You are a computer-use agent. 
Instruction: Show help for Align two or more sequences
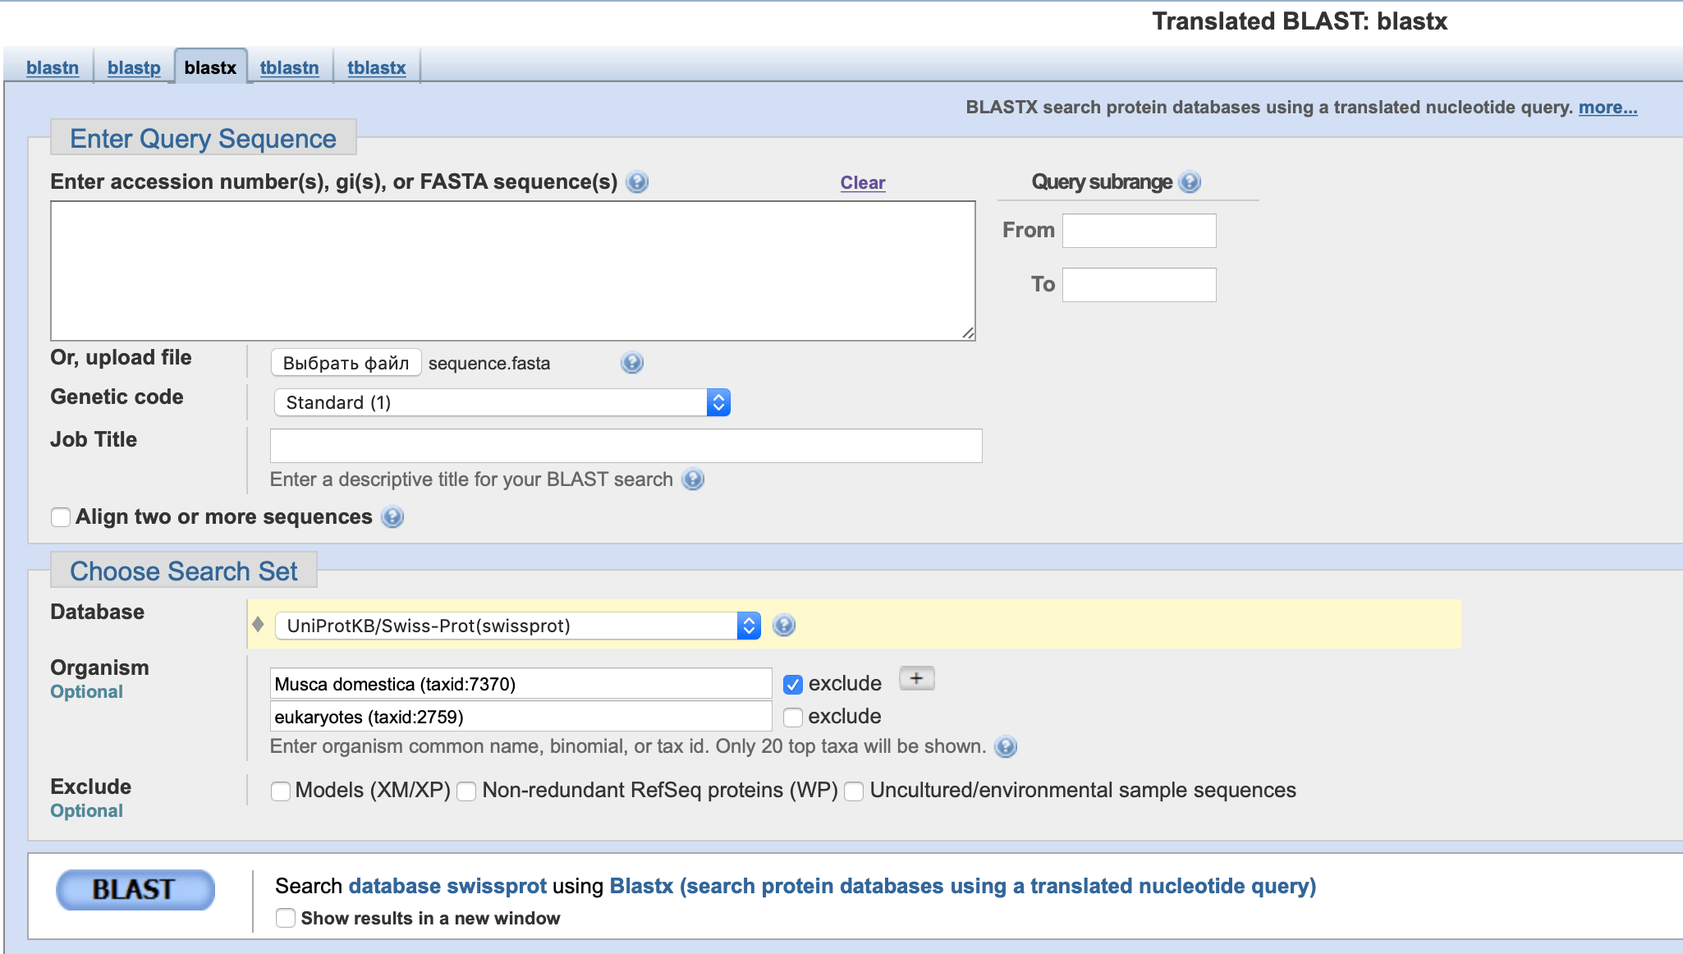tap(393, 517)
